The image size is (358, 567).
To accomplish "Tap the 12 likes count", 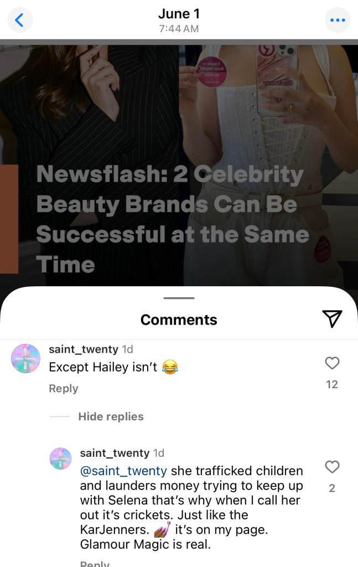I will point(332,384).
